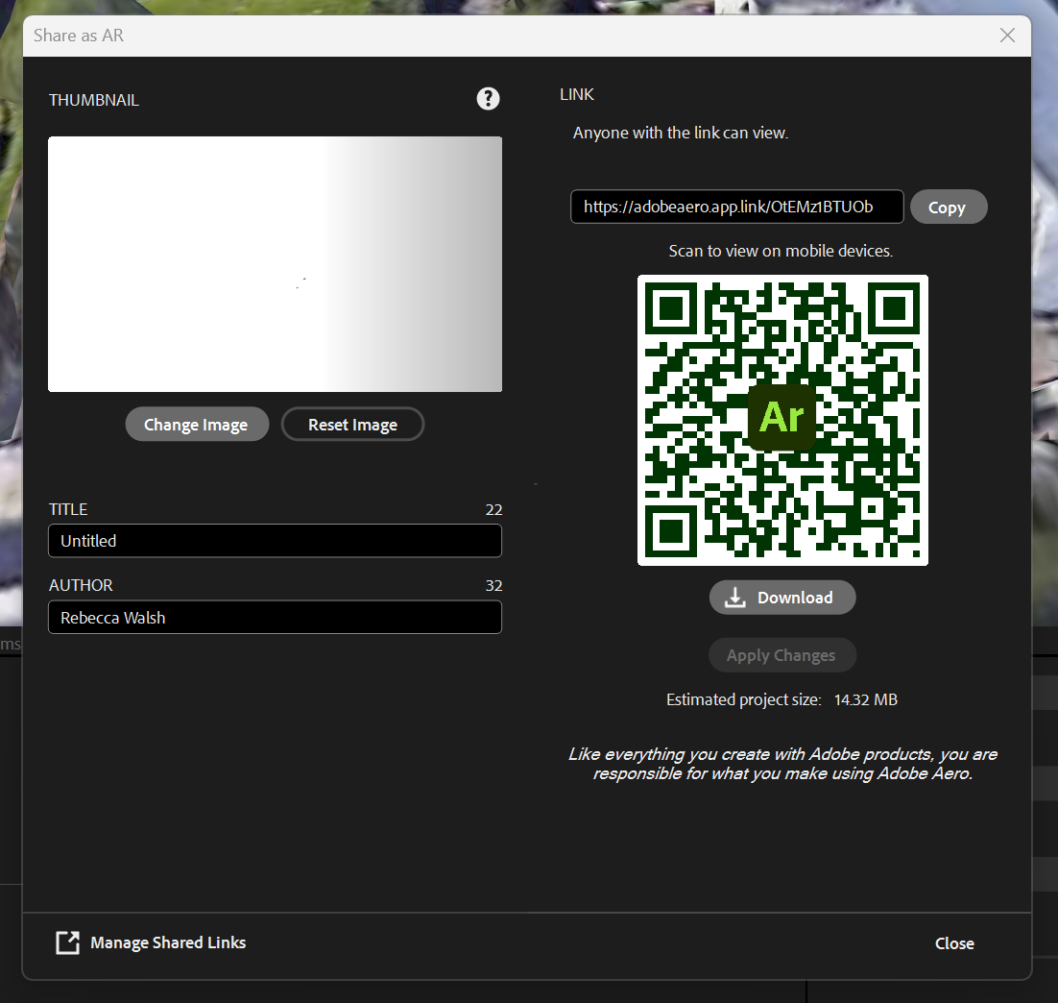Screen dimensions: 1058x1003
Task: Click the Reset Image button
Action: point(352,425)
